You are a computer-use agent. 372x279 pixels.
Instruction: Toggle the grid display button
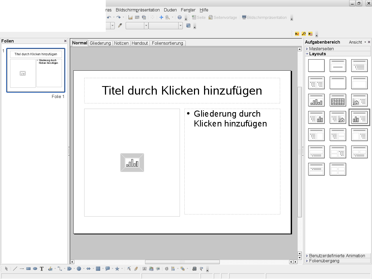[x=152, y=18]
